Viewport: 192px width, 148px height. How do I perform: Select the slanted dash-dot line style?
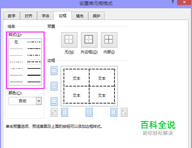click(x=34, y=49)
